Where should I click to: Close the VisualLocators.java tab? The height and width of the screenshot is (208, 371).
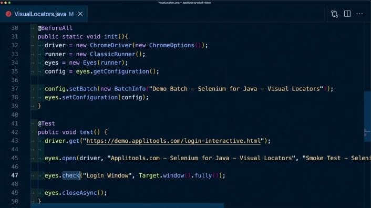click(x=80, y=14)
